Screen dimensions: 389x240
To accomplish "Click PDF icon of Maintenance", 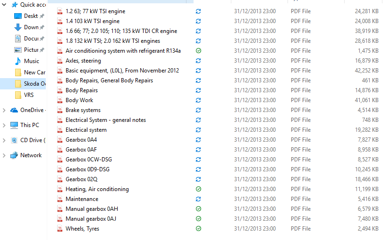I will pos(60,199).
